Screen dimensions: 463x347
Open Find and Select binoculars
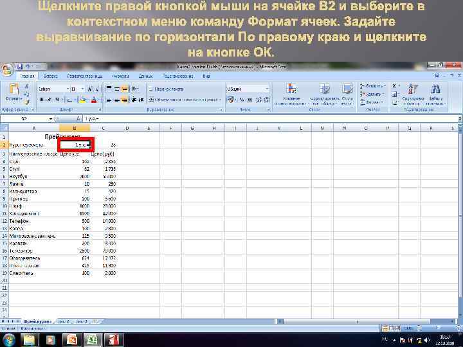435,94
